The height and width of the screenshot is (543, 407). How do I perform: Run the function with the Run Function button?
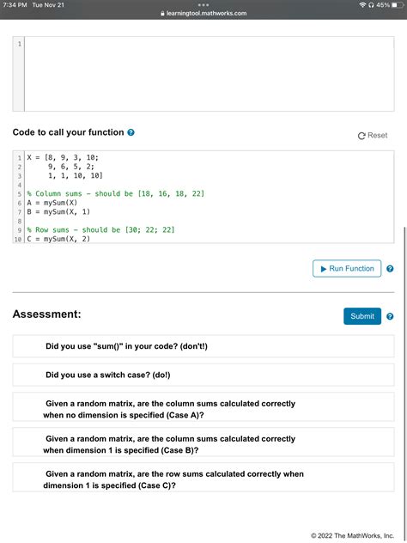coord(347,268)
